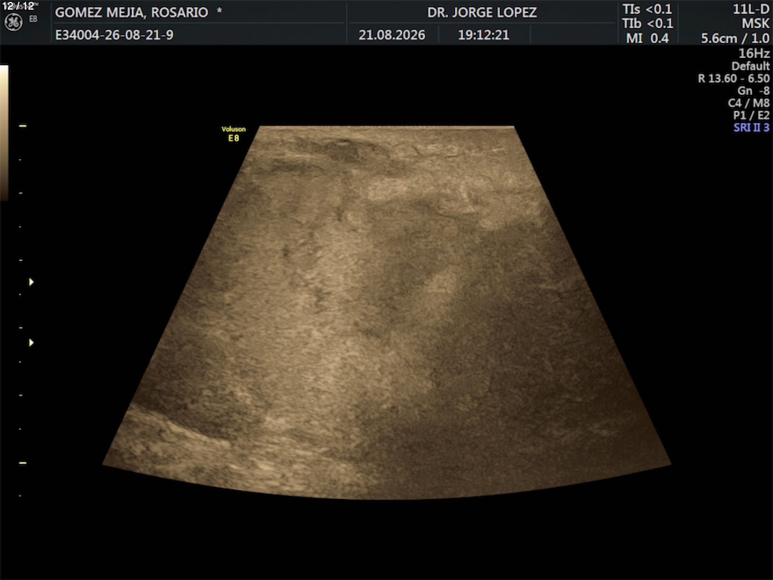Click the time display 19:12:21

[x=484, y=35]
